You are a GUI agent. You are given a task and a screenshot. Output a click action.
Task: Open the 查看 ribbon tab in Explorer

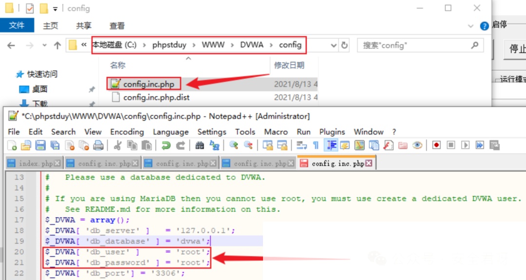(x=117, y=26)
